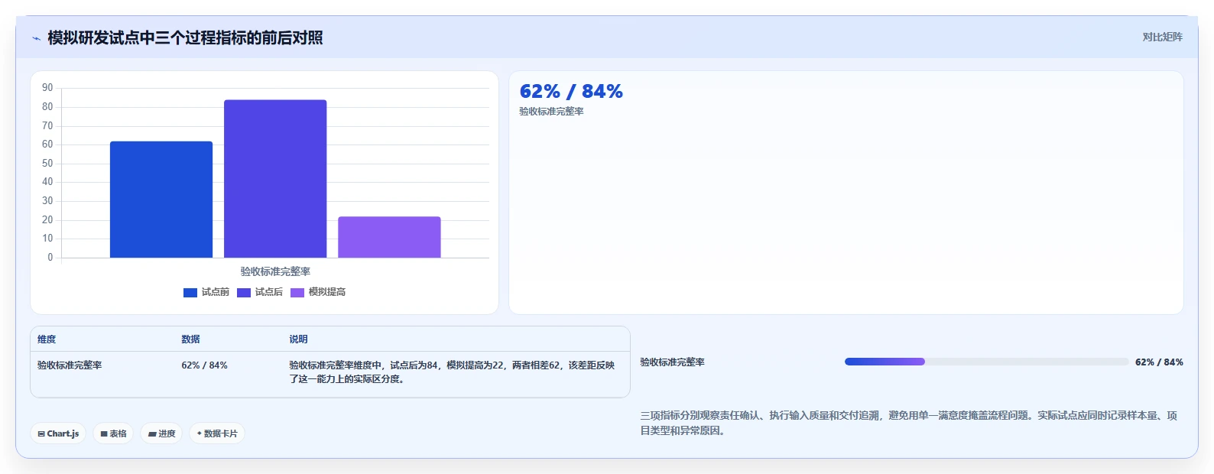Click the 验收标准完整率 caption under card value
Viewport: 1214px width, 474px height.
pos(551,112)
